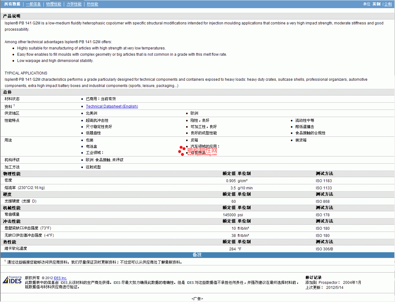Click the 装货箱 application item
The width and height of the screenshot is (395, 302).
coord(301,140)
